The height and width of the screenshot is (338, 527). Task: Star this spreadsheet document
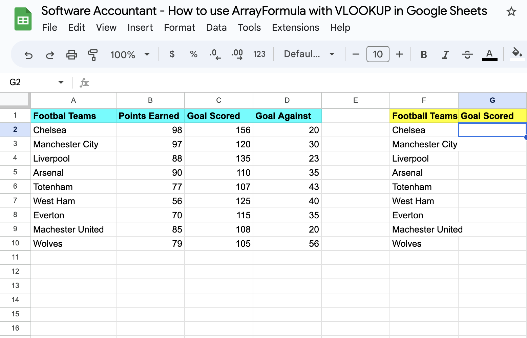coord(511,12)
